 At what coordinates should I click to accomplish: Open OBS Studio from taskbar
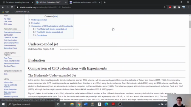point(120,104)
